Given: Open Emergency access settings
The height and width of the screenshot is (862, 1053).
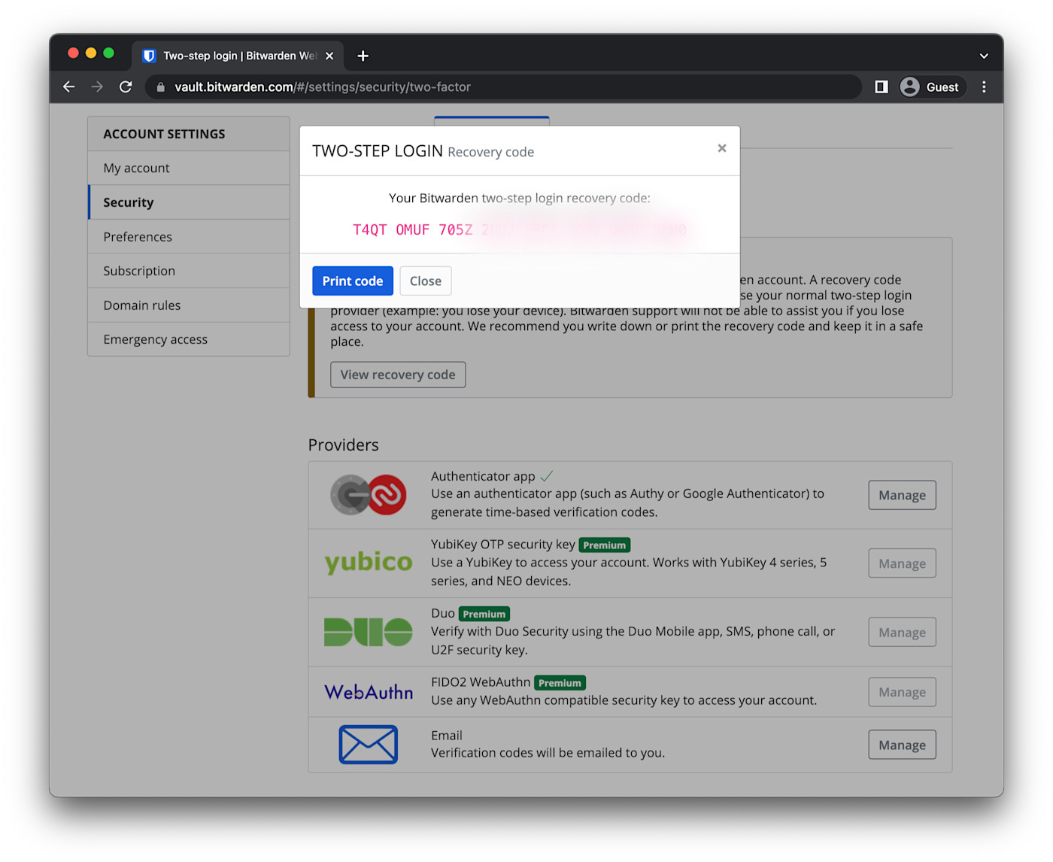Looking at the screenshot, I should click(155, 338).
